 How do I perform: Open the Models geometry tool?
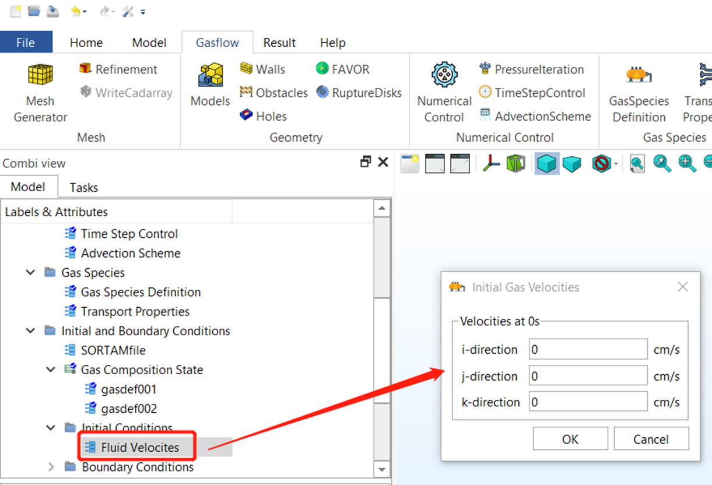210,85
